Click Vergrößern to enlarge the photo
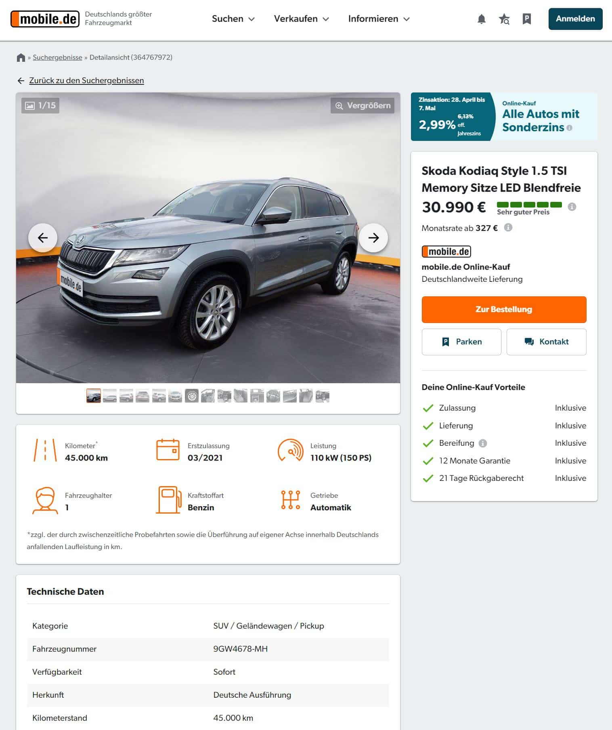Image resolution: width=612 pixels, height=730 pixels. (363, 105)
